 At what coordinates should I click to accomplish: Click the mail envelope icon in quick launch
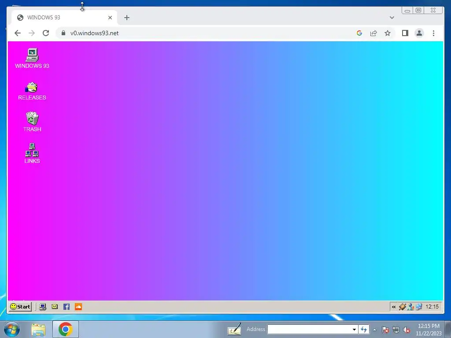coord(55,307)
